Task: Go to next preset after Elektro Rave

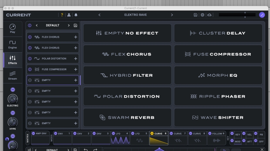Action: click(172, 15)
